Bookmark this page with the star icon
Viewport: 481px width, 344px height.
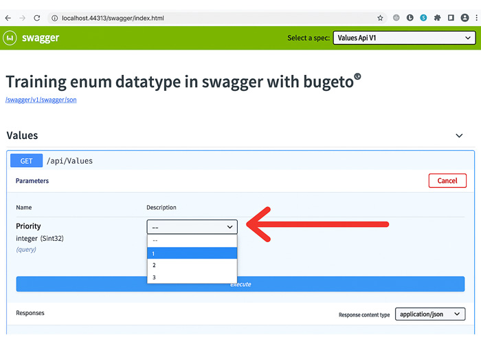380,18
